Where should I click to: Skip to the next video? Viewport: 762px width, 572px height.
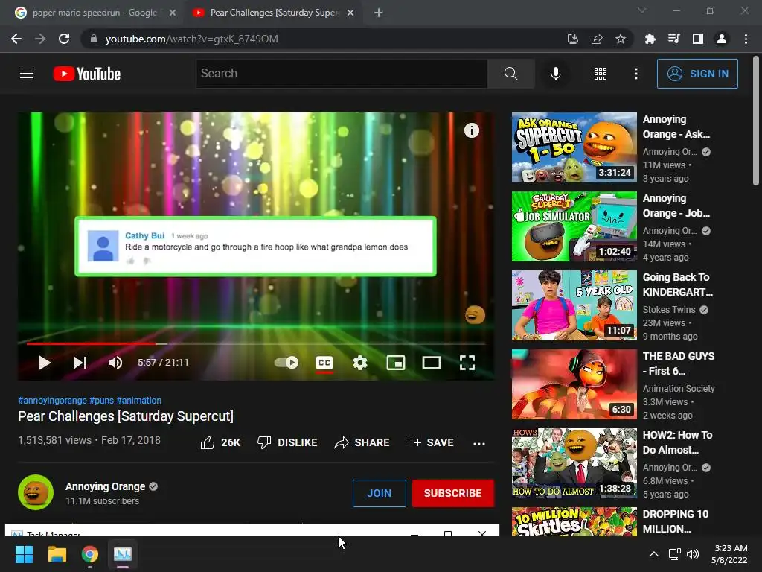80,363
